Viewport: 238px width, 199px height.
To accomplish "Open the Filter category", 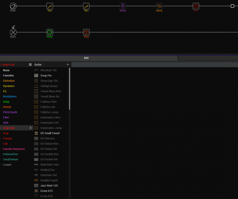I will coord(6,117).
